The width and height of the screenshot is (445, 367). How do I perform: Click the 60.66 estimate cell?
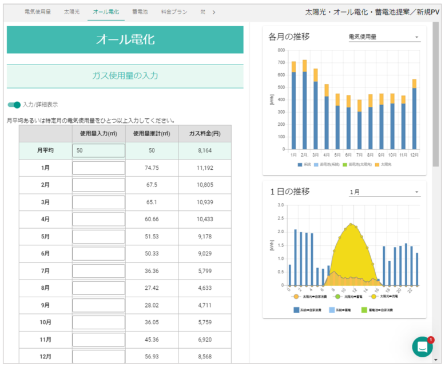coord(152,220)
